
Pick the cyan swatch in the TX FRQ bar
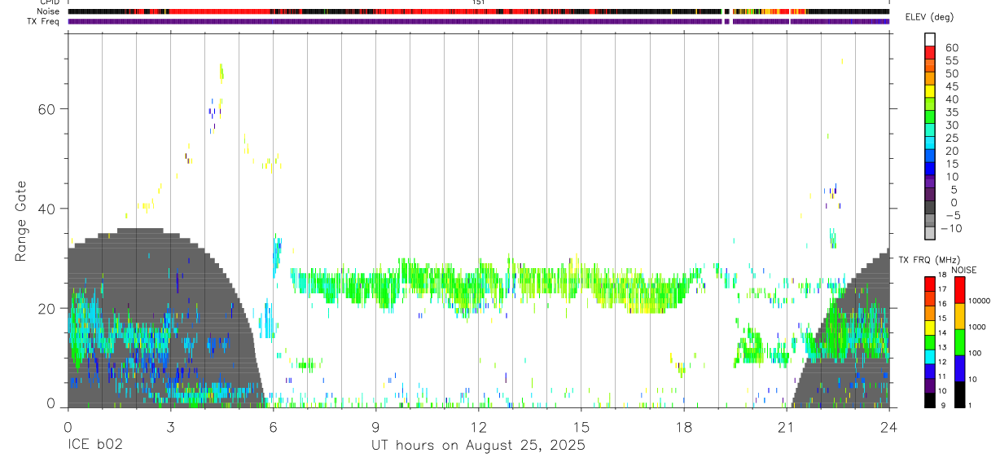click(x=930, y=356)
